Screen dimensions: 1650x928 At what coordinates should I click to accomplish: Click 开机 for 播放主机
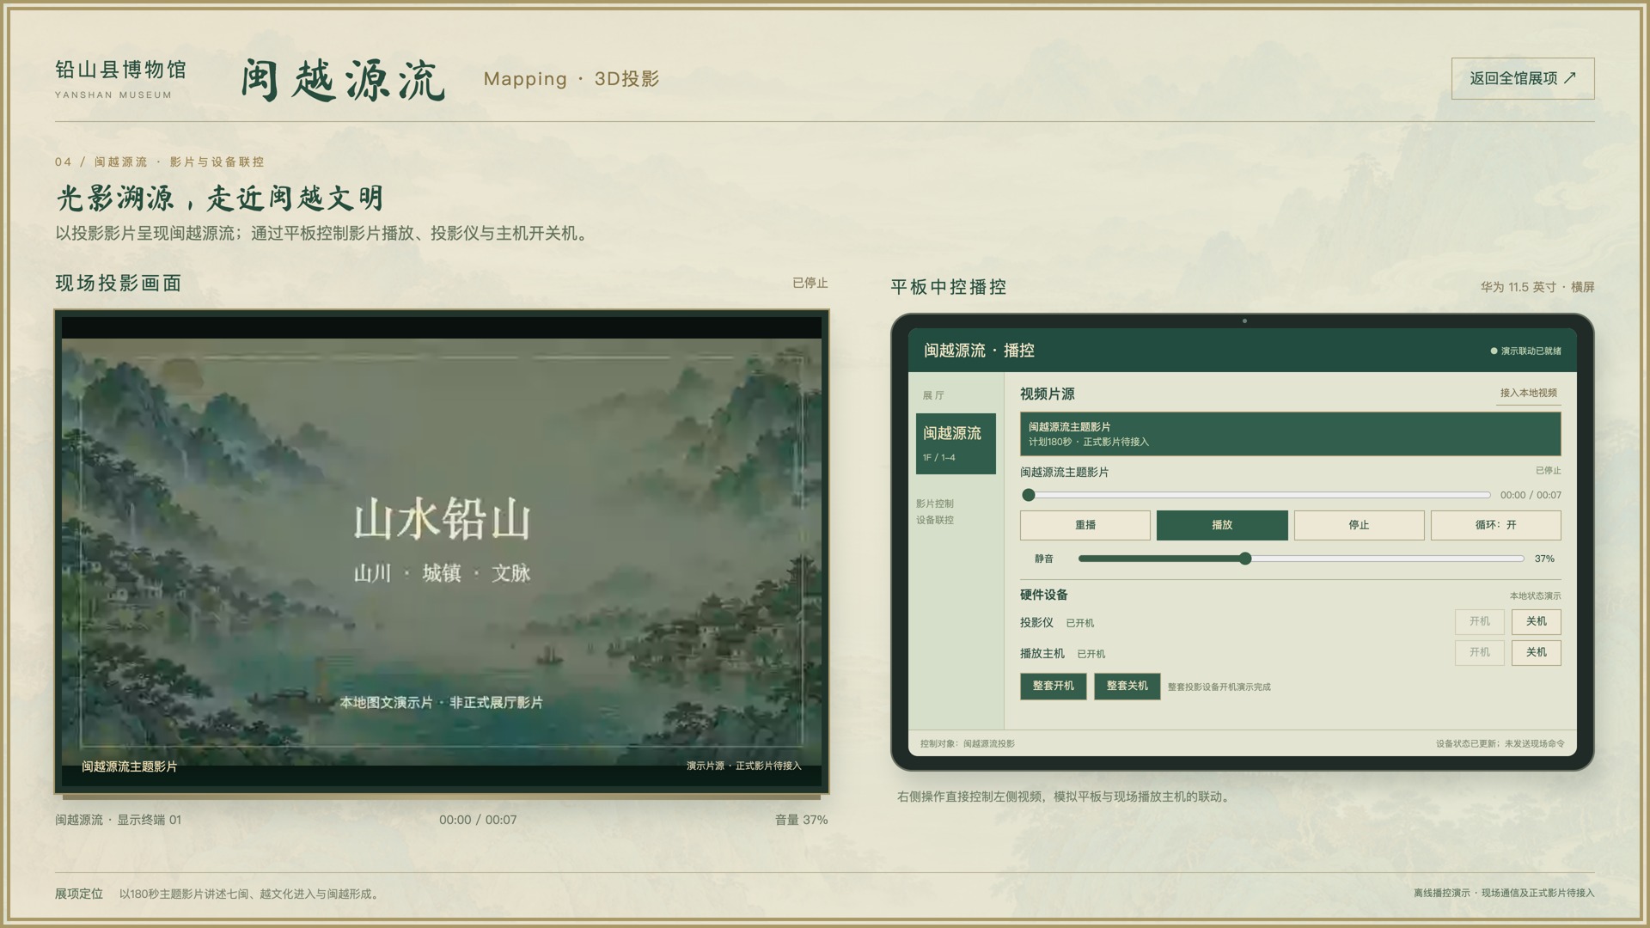coord(1479,652)
